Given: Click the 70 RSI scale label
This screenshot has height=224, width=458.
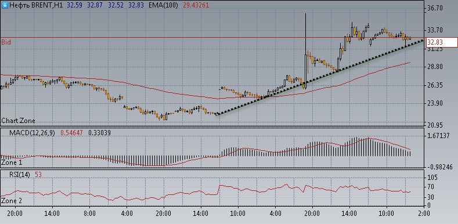Looking at the screenshot, I should [x=431, y=187].
